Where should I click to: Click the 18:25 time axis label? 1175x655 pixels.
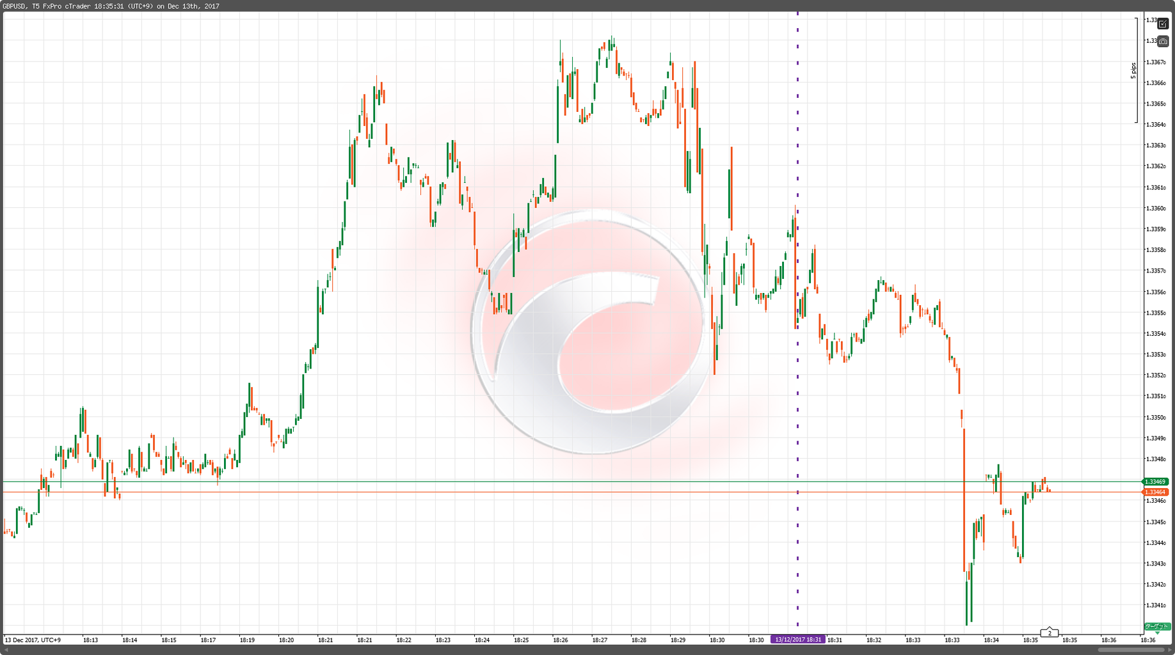click(x=522, y=640)
